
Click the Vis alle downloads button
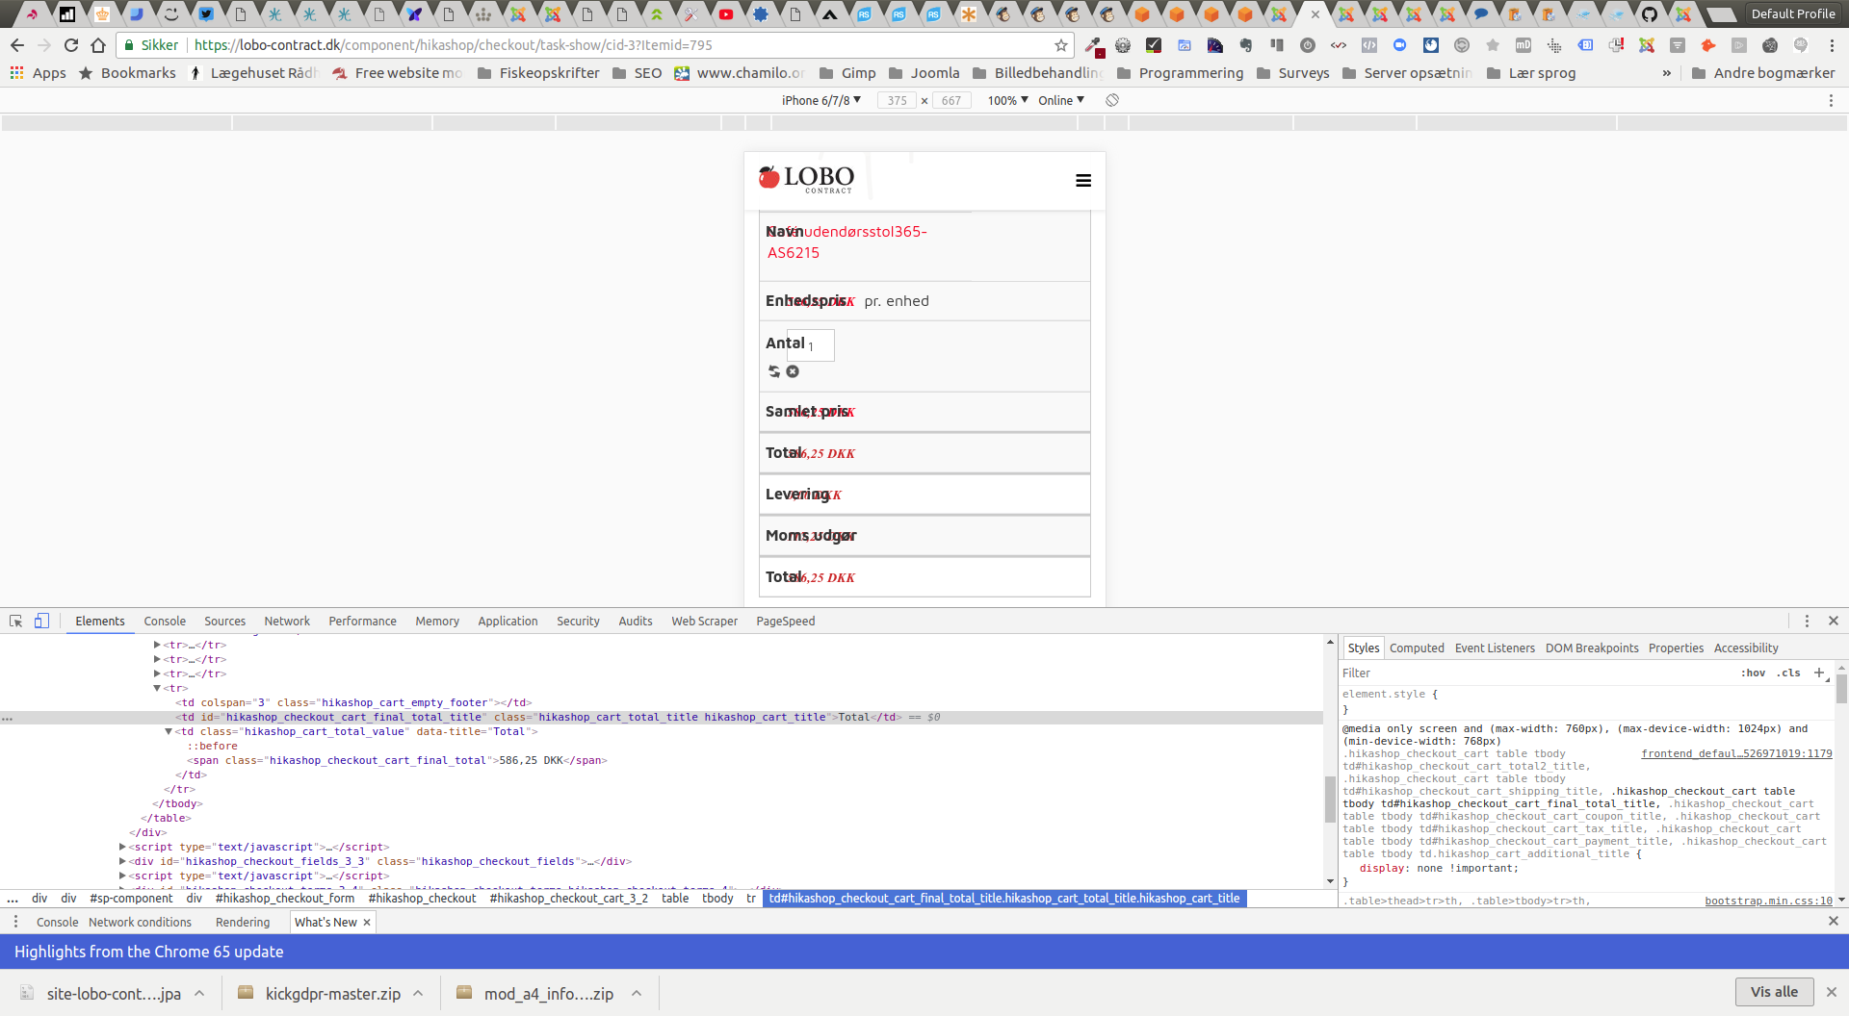[1774, 992]
